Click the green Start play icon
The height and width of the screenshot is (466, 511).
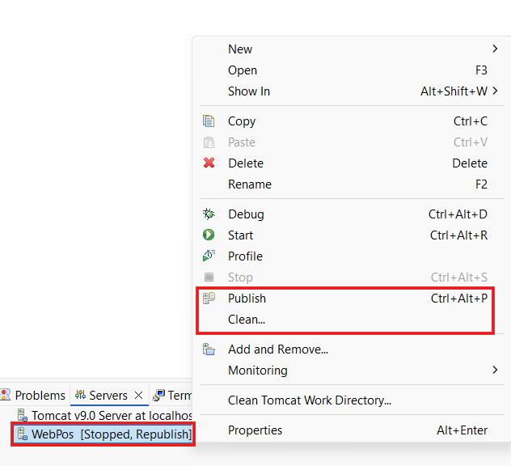pos(209,235)
